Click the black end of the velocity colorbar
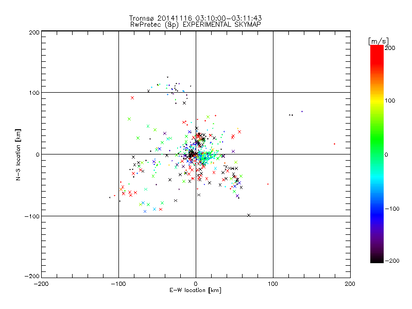The image size is (412, 309). (377, 259)
